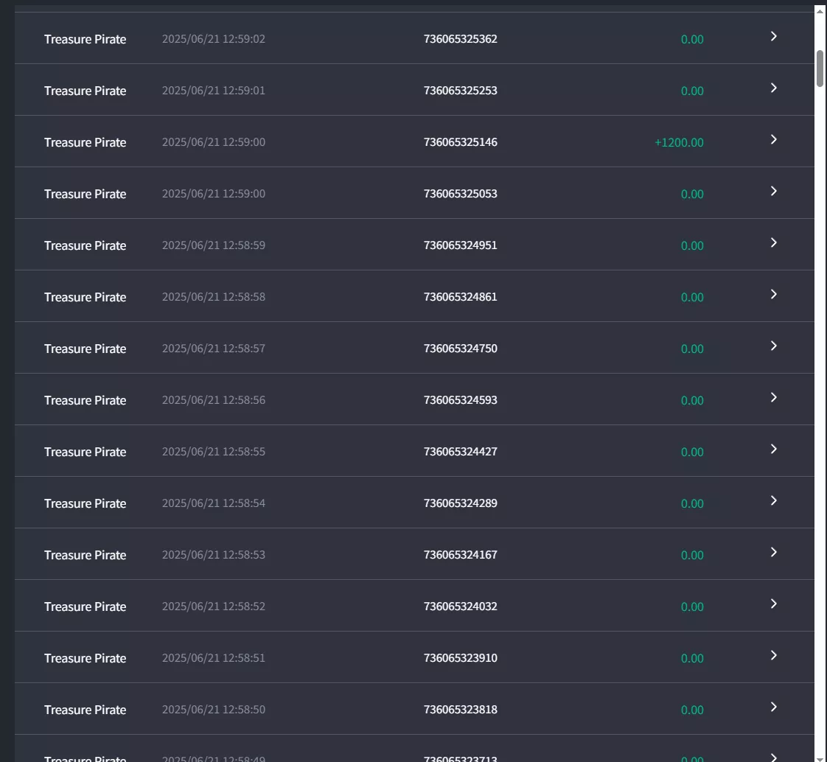Click scrollbar up arrow at top
Image resolution: width=827 pixels, height=762 pixels.
click(x=820, y=10)
